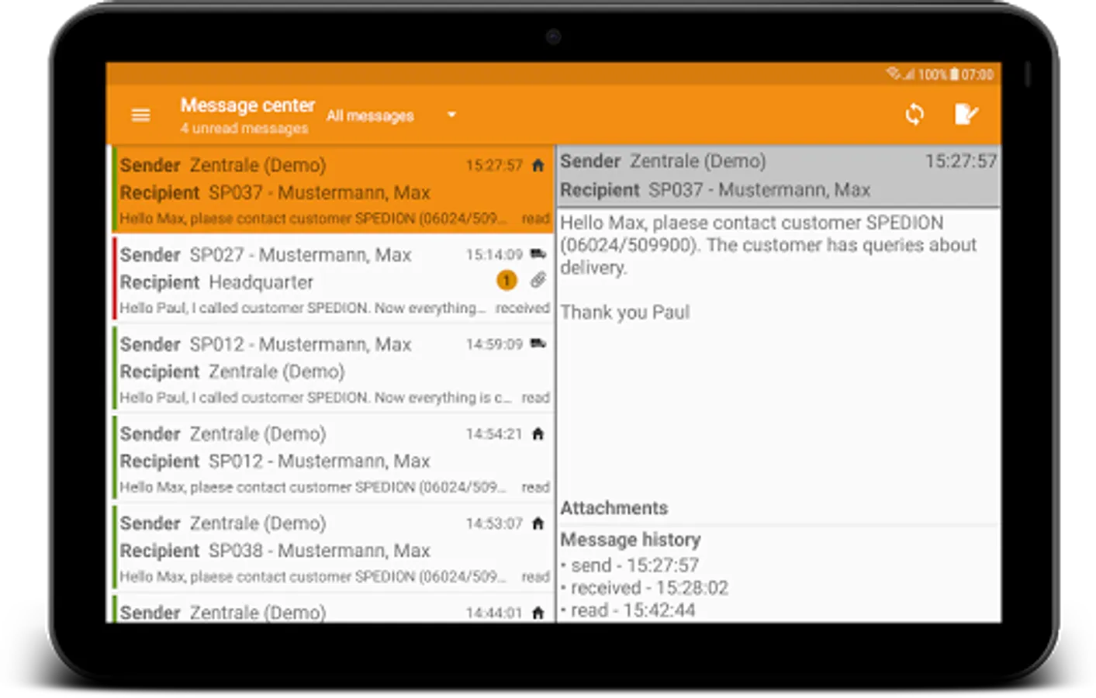Click the home icon on the 15:27:57 message
Viewport: 1096px width, 698px height.
[x=538, y=165]
